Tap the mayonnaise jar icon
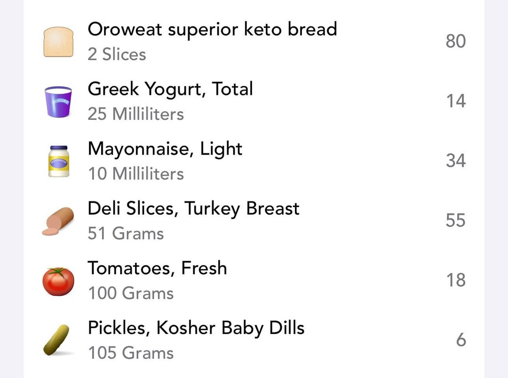 59,161
